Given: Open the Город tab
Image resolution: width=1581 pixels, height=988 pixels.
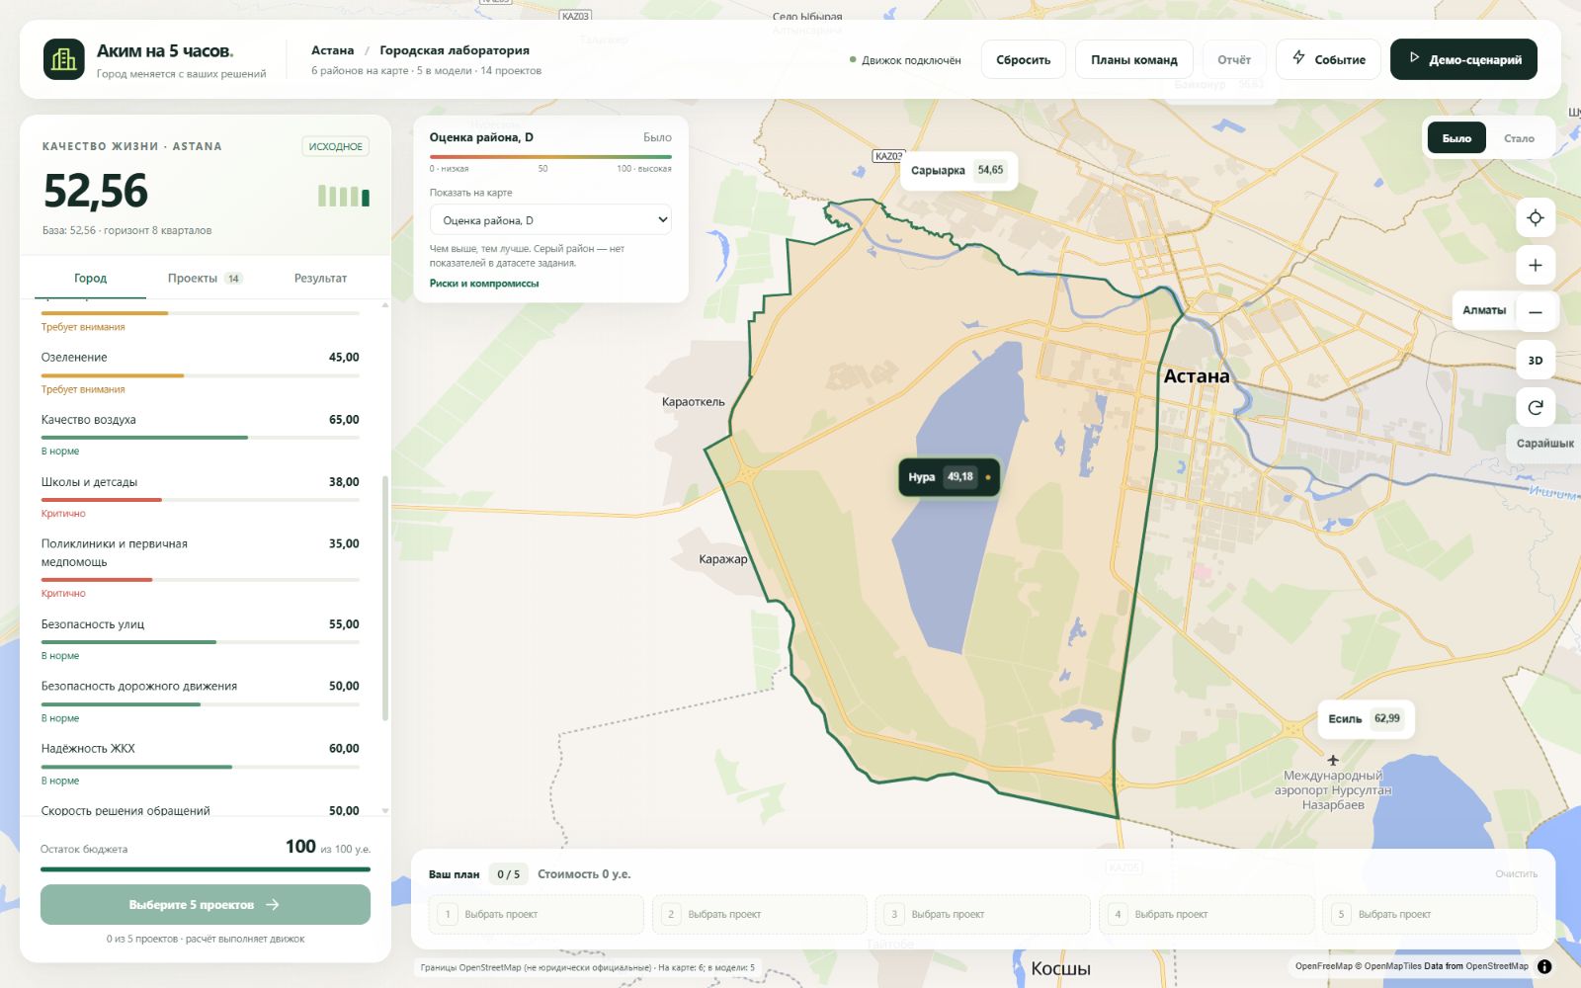Looking at the screenshot, I should [x=90, y=279].
